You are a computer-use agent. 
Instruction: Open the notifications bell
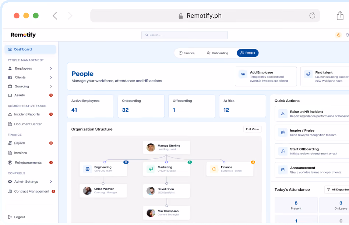pos(347,35)
